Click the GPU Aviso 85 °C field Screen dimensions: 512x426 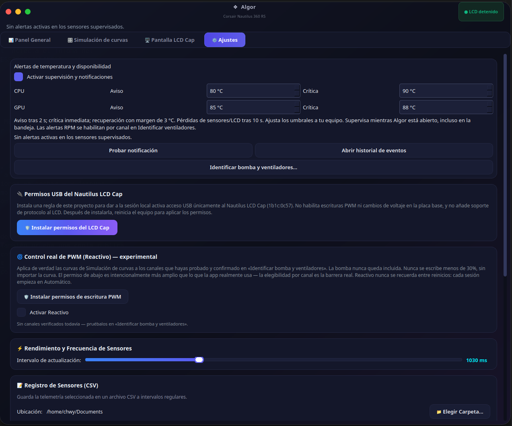pos(253,107)
